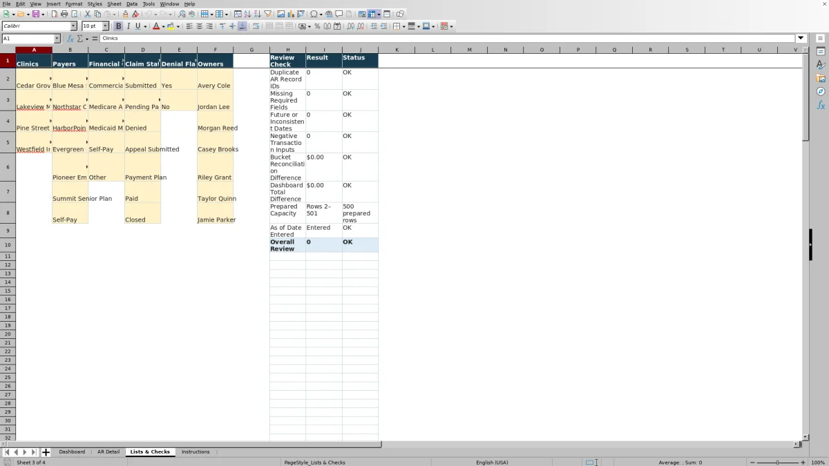The width and height of the screenshot is (829, 466).
Task: Open the font color dropdown arrow
Action: click(x=163, y=26)
